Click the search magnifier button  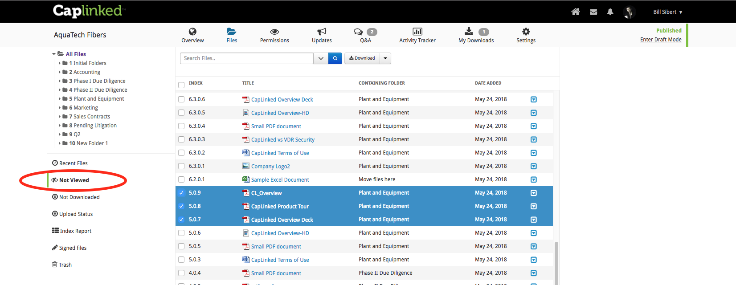335,58
